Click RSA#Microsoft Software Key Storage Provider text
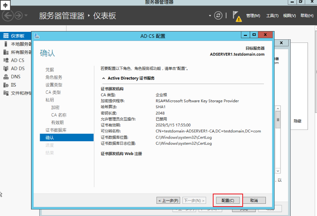 [x=197, y=101]
